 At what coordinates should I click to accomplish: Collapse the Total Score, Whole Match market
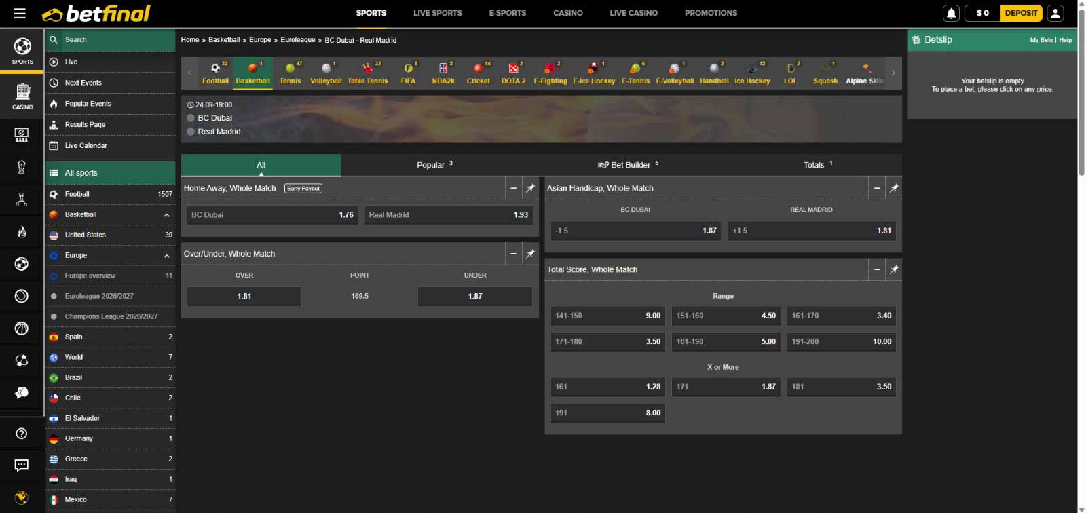click(877, 269)
